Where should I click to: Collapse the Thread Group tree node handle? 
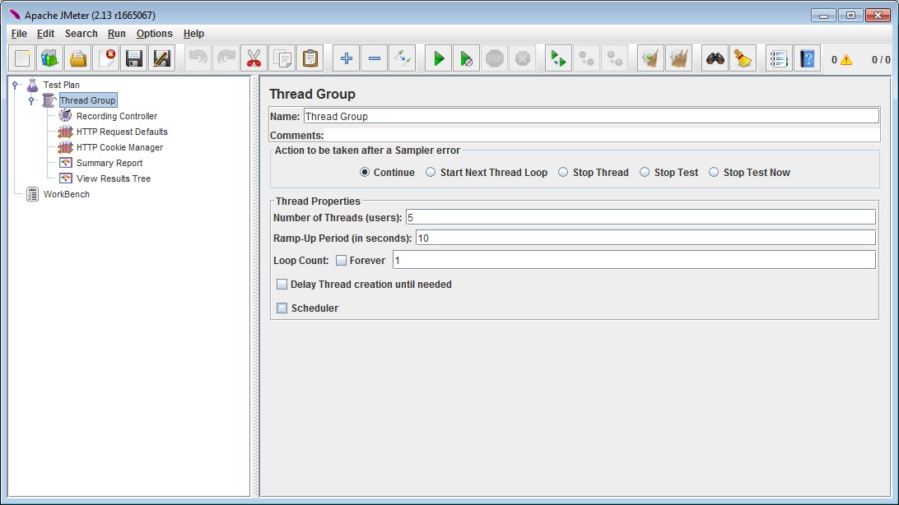[x=32, y=100]
